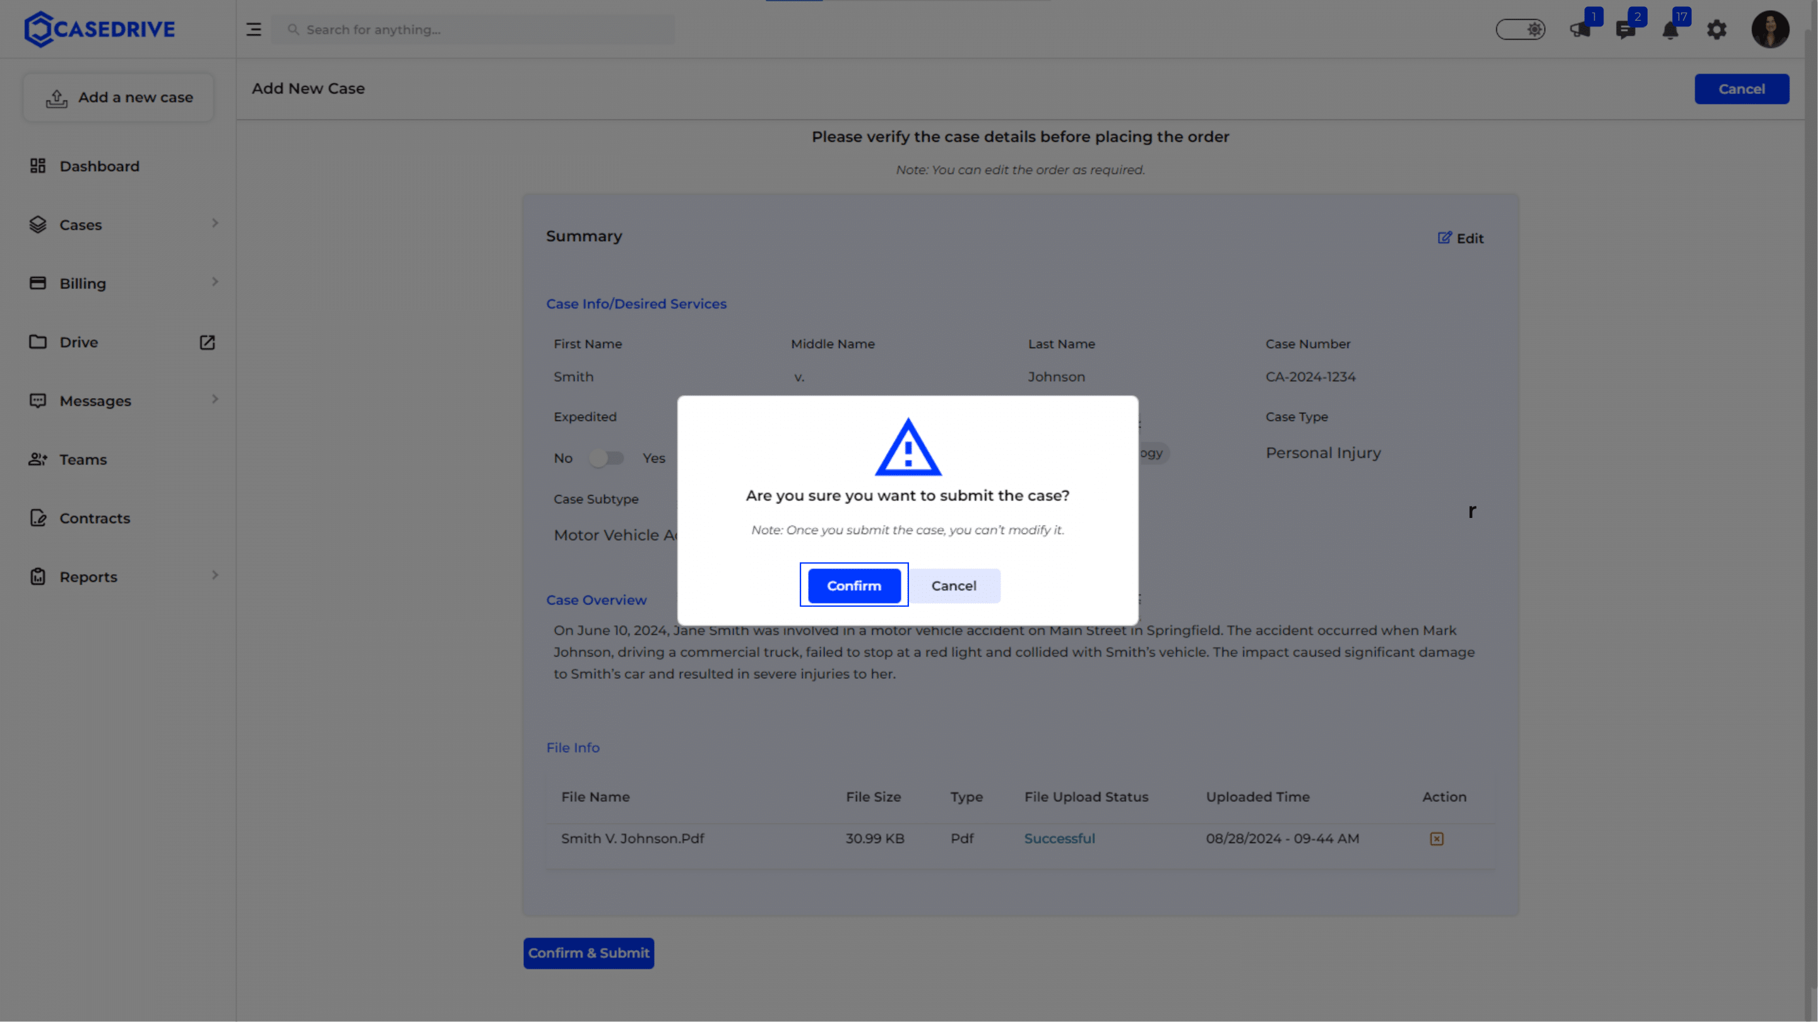Click the Billing card icon
This screenshot has height=1022, width=1818.
click(x=37, y=283)
